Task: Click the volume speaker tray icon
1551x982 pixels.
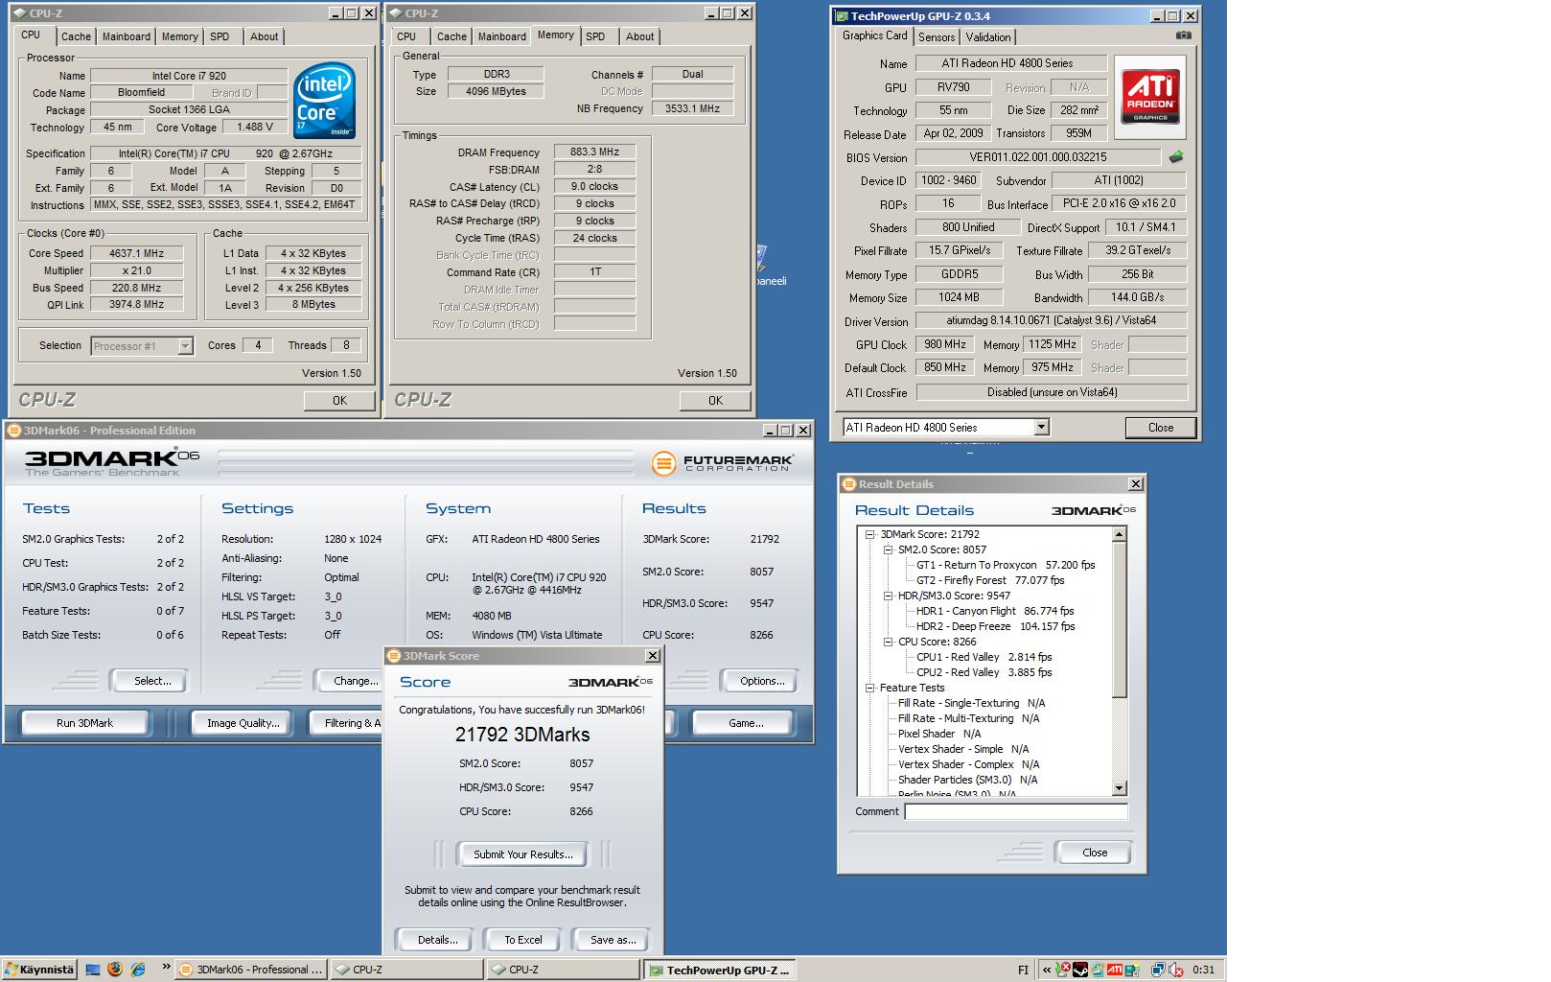Action: click(1175, 970)
